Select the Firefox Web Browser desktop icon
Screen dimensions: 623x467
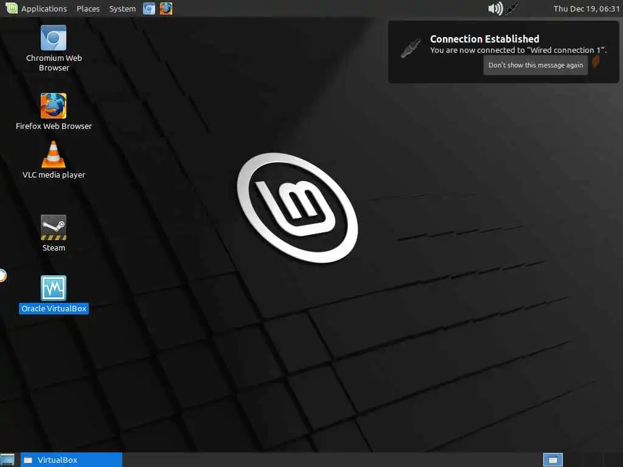[54, 106]
